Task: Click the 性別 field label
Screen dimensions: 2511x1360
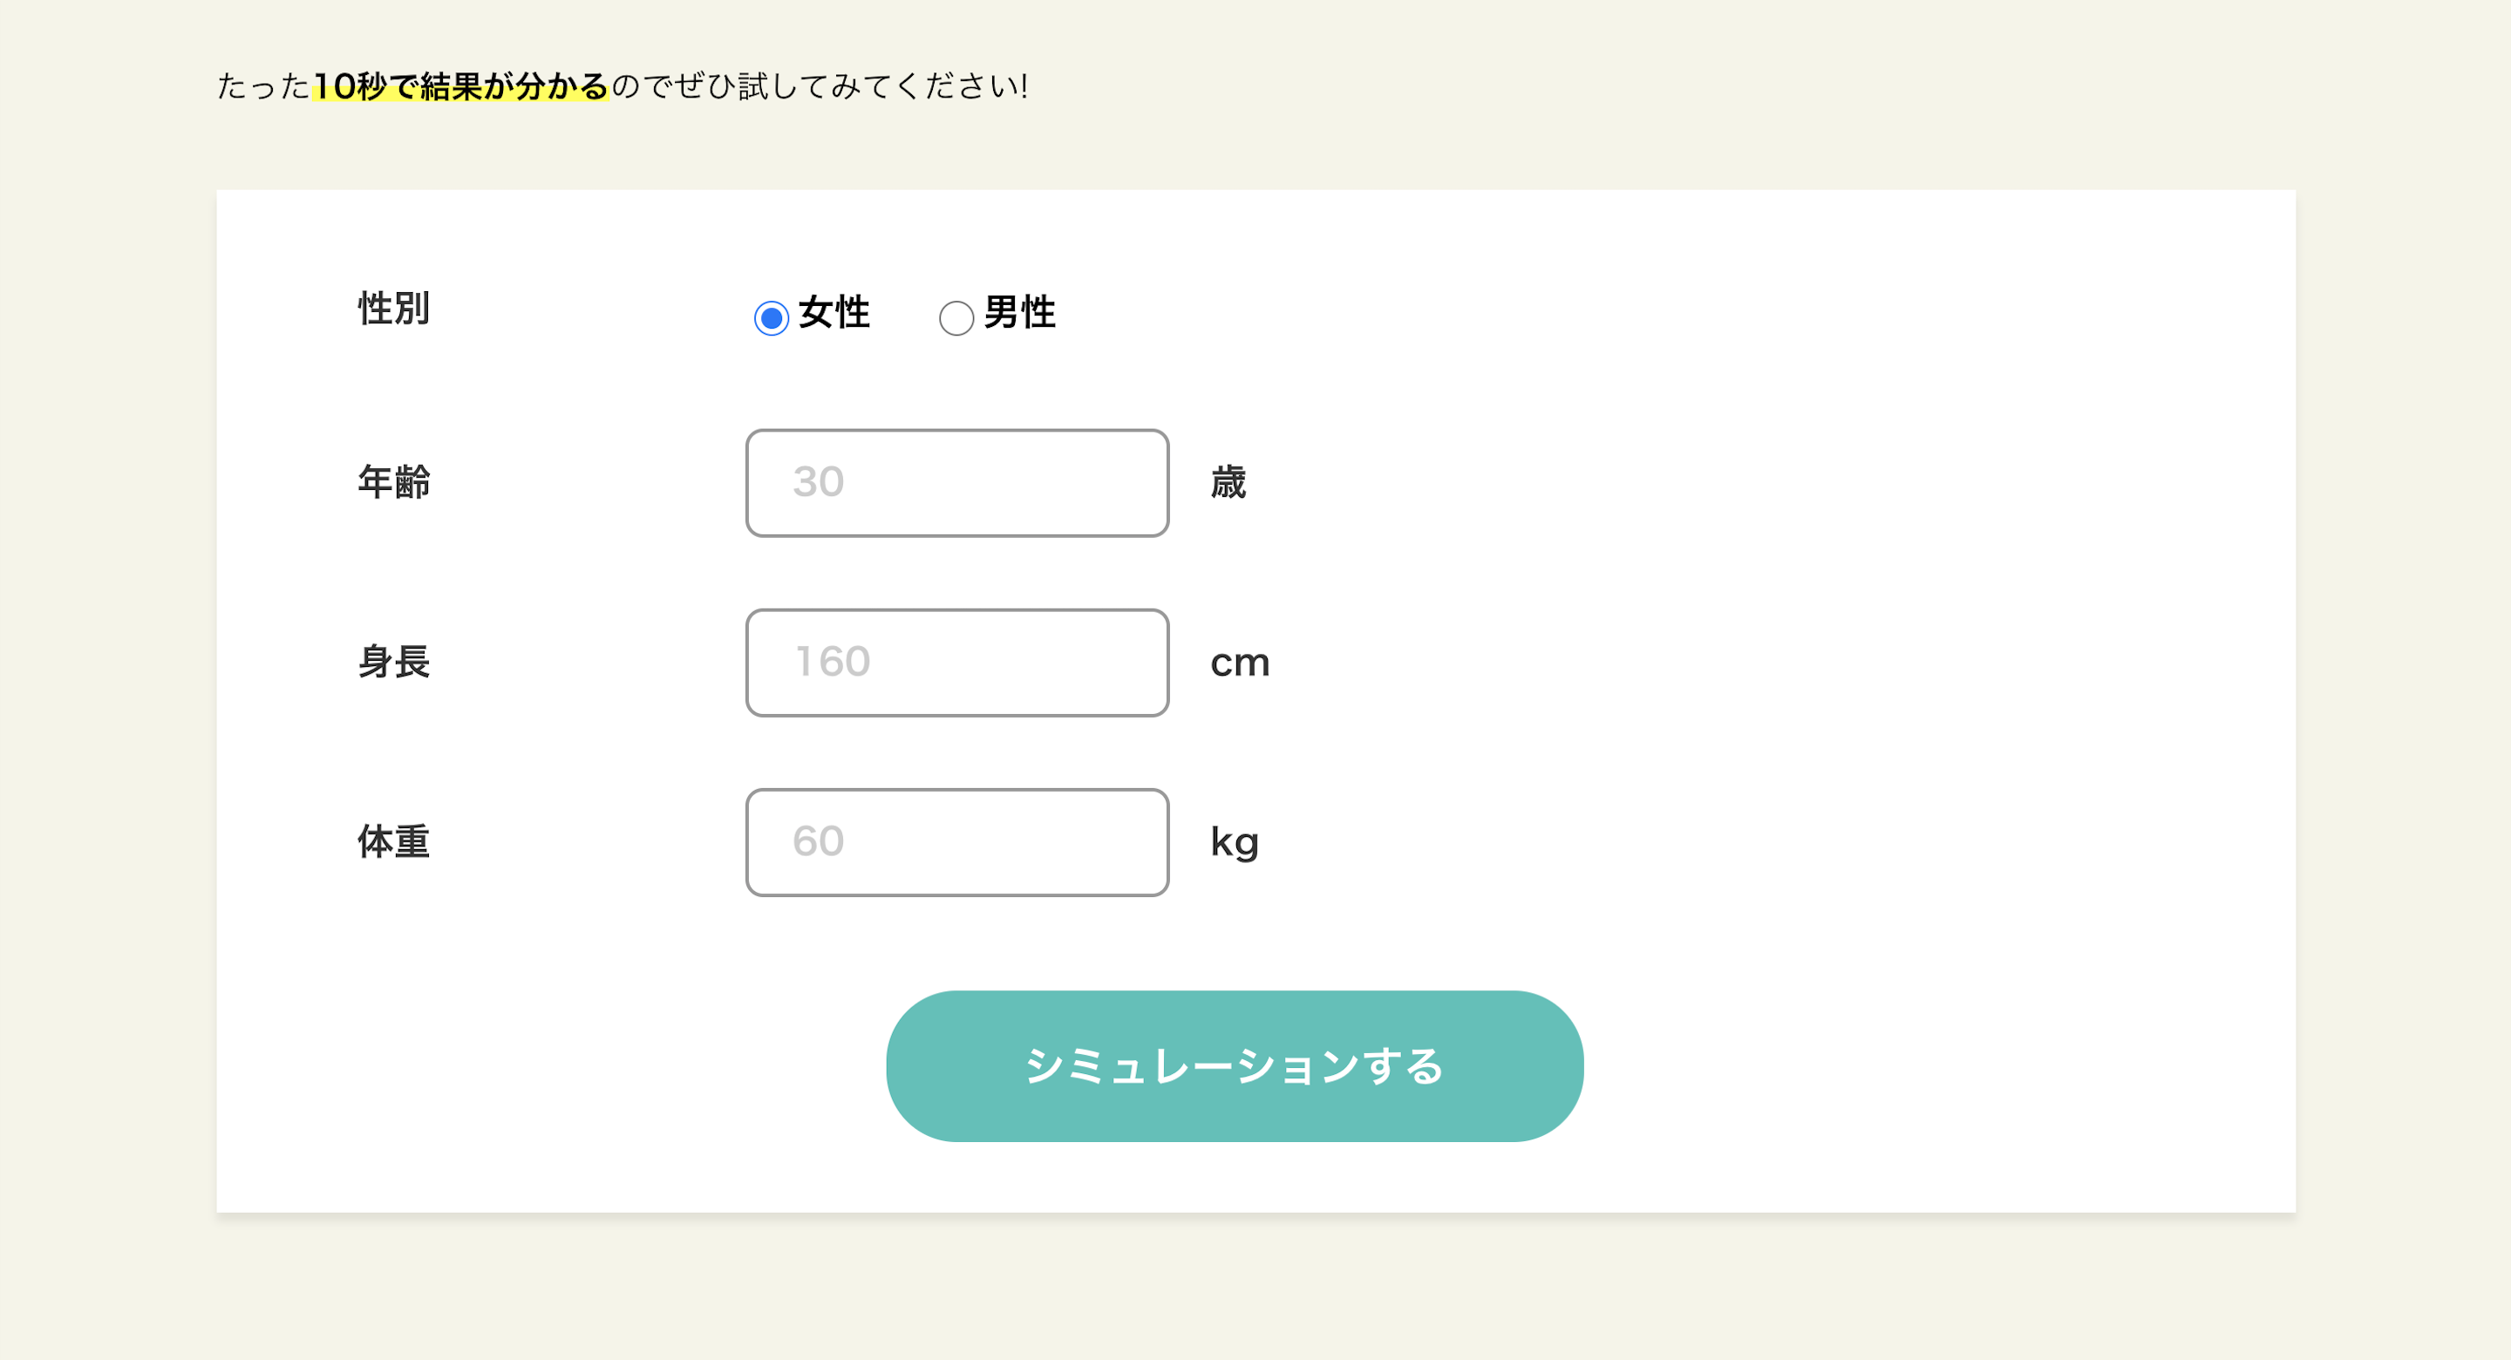Action: (394, 308)
